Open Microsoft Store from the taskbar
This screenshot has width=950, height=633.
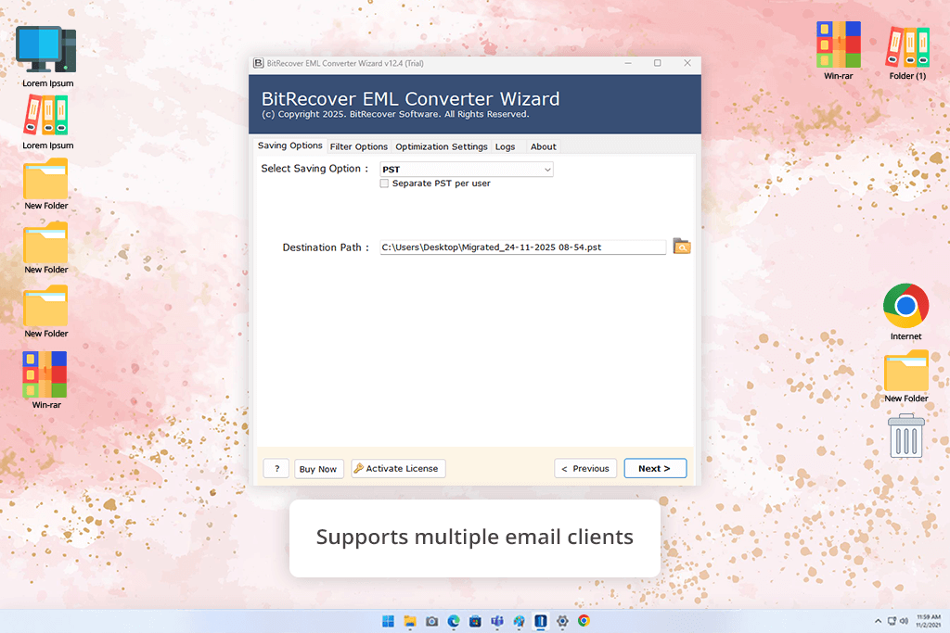point(475,621)
